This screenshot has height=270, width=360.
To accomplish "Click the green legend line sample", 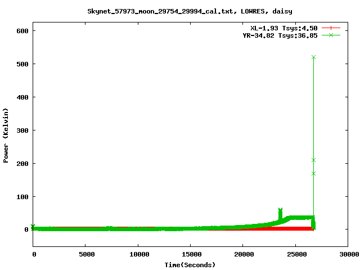I will [331, 35].
